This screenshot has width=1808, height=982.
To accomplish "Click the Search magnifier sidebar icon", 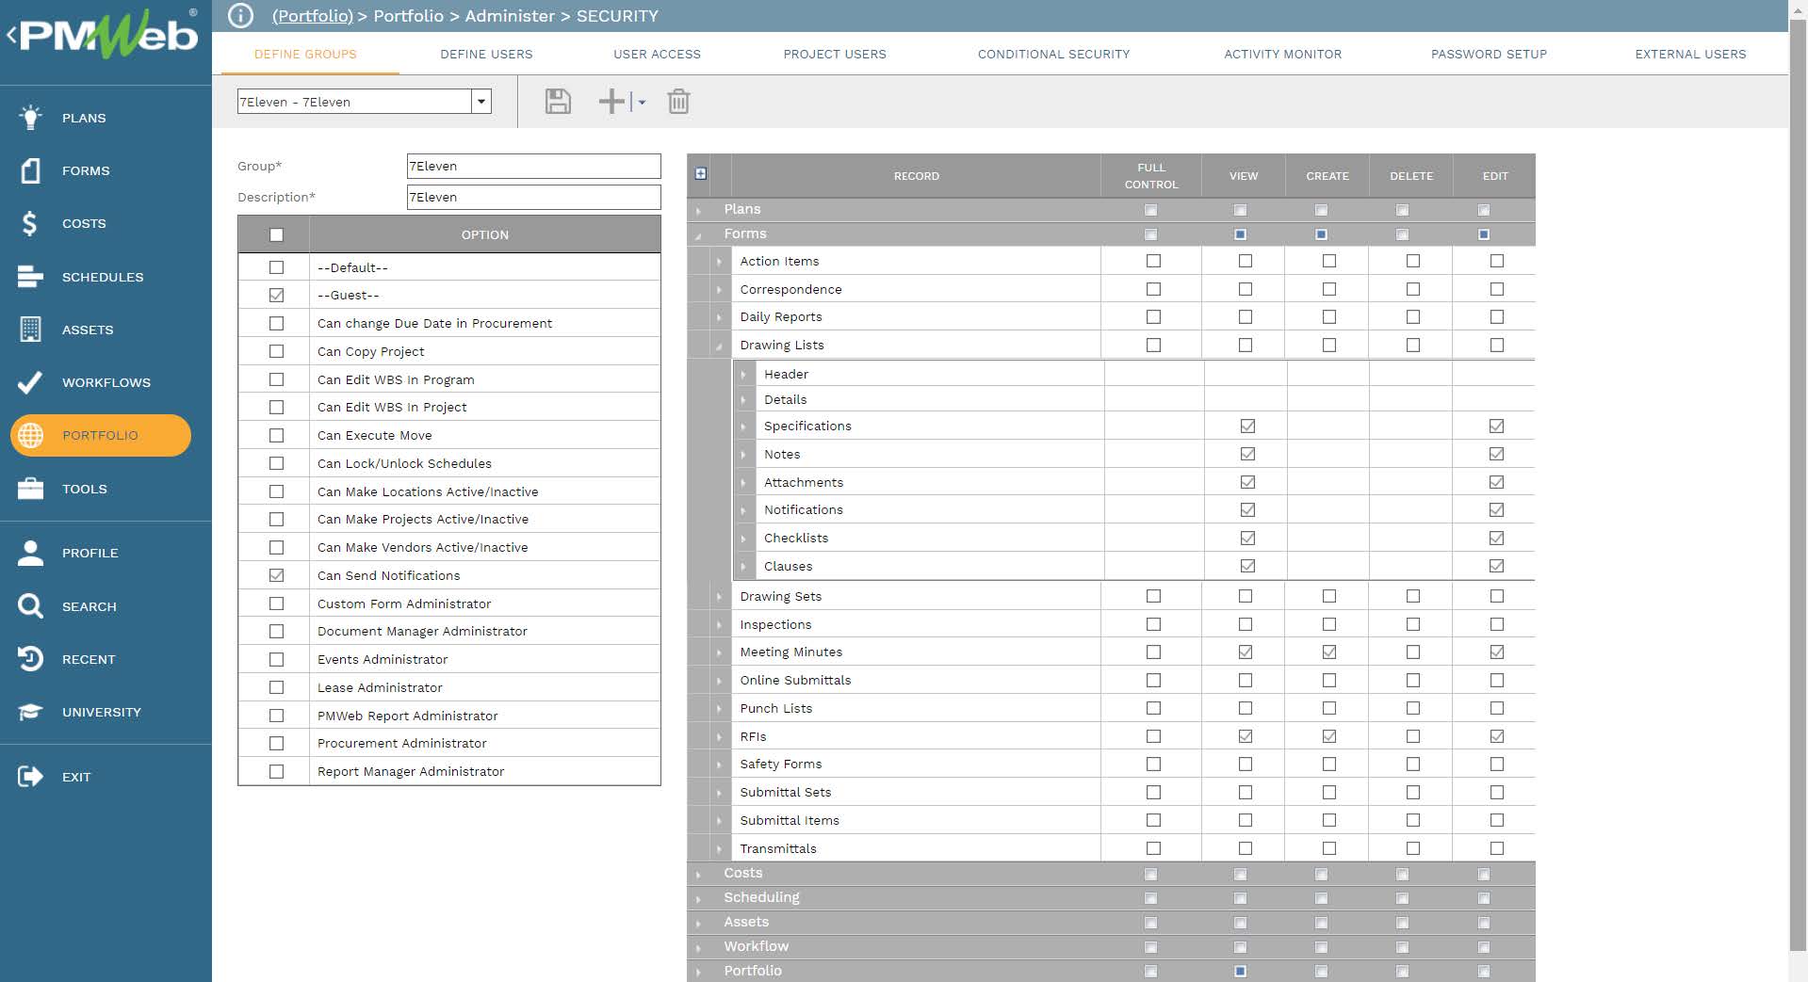I will click(x=30, y=606).
